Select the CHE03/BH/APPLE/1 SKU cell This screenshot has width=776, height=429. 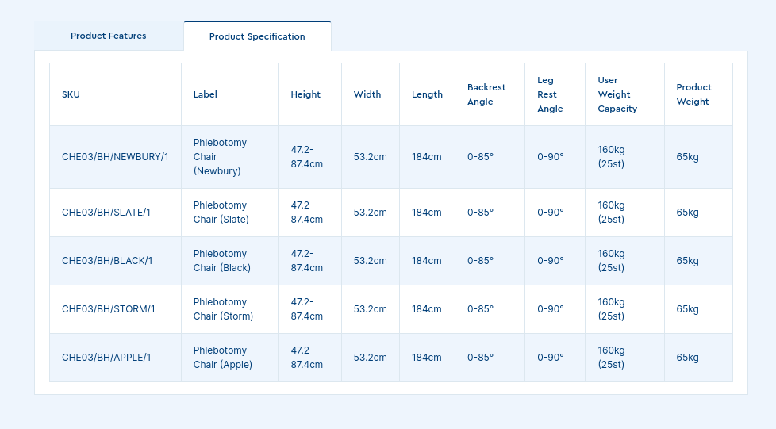pyautogui.click(x=106, y=358)
